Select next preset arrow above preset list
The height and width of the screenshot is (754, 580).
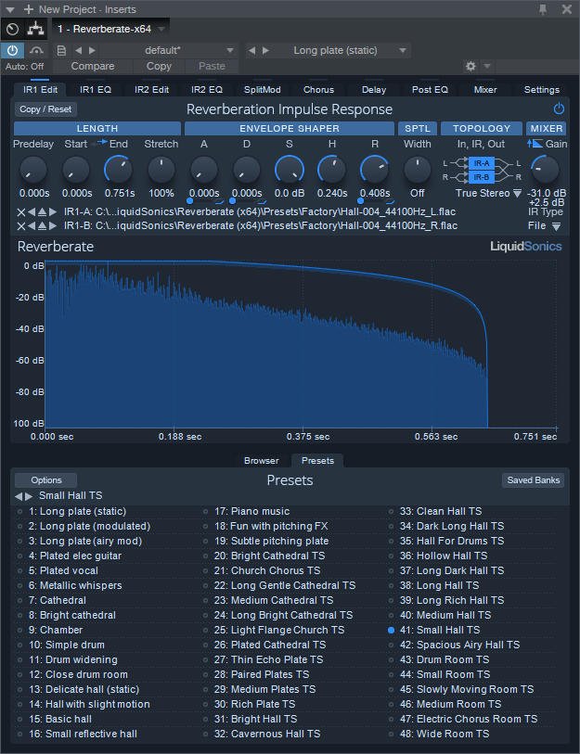pyautogui.click(x=29, y=496)
